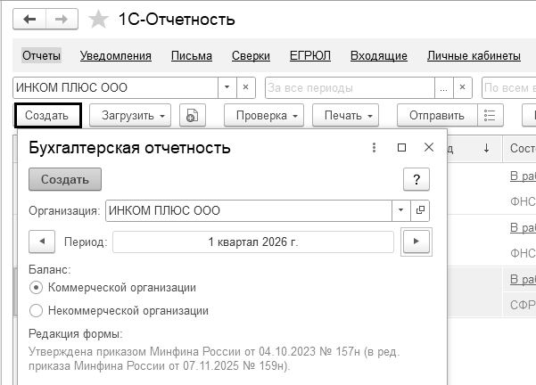Expand the organization filter dropdown in main window

[227, 87]
